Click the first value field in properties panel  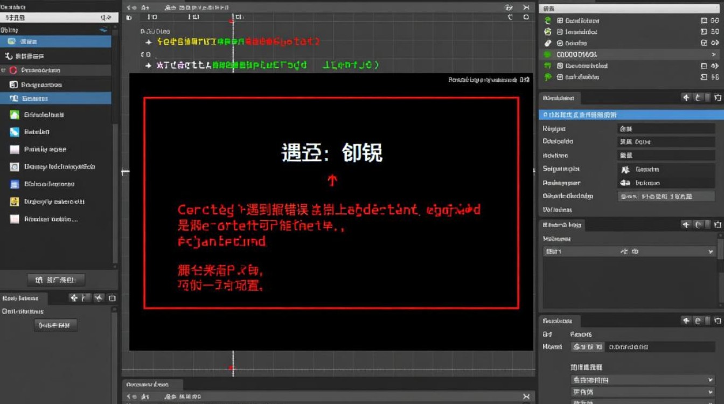point(666,129)
